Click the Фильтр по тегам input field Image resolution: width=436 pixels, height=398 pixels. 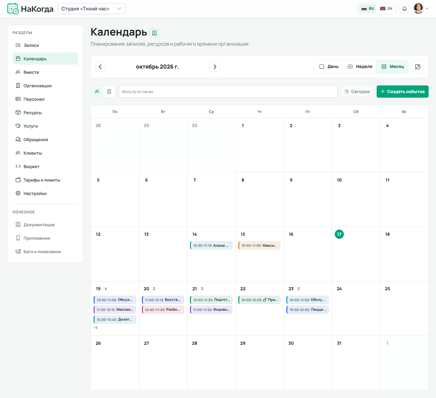point(228,92)
